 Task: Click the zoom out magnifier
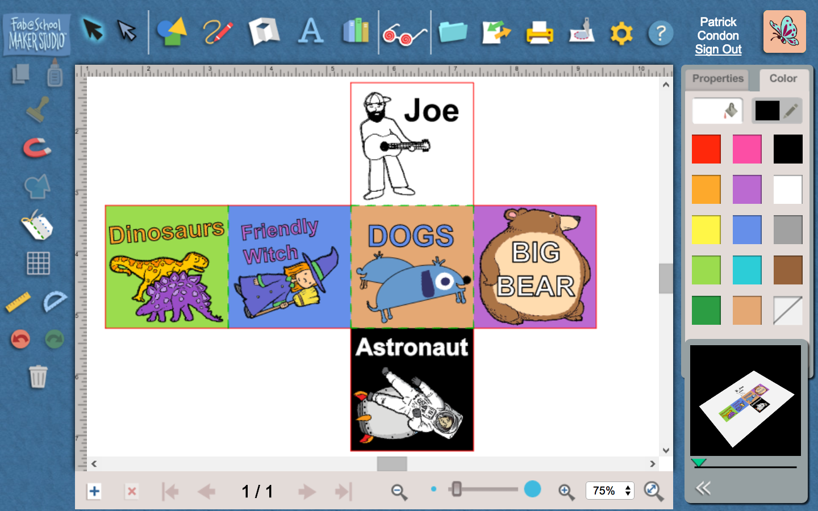point(399,492)
